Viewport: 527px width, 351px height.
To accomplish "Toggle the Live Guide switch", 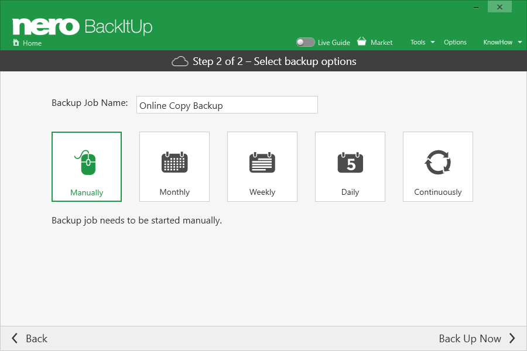I will (x=305, y=42).
